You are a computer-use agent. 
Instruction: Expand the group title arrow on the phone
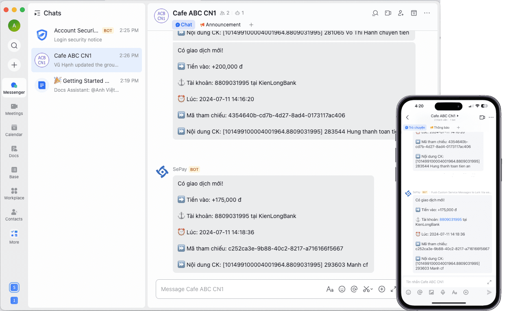point(458,116)
